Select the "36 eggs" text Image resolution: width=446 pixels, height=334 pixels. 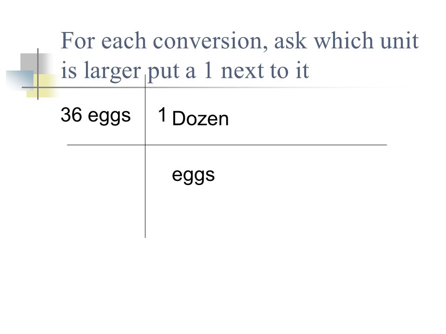pyautogui.click(x=96, y=116)
